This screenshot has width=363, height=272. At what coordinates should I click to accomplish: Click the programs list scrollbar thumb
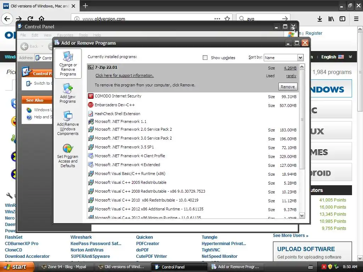click(x=302, y=119)
